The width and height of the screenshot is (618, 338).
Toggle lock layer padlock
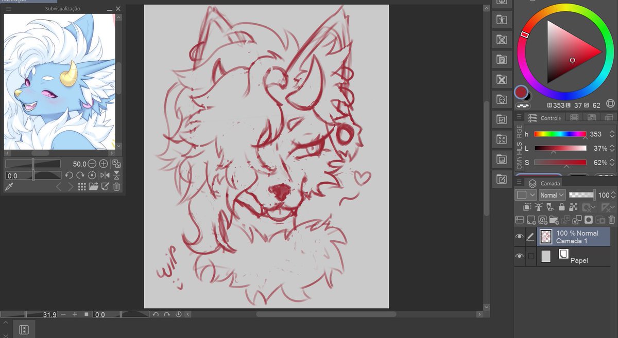coord(562,208)
